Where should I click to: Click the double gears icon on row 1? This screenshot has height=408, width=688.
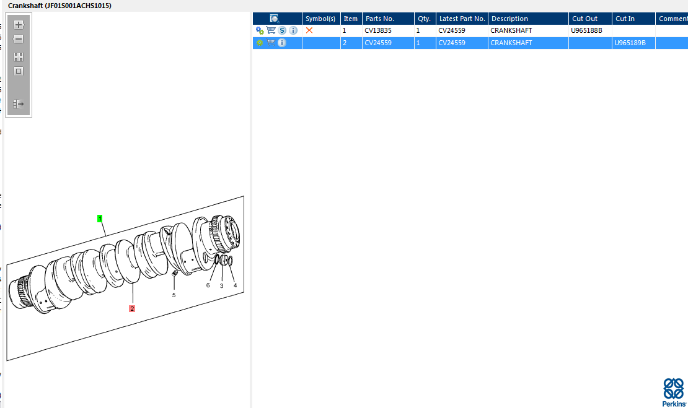pos(260,30)
